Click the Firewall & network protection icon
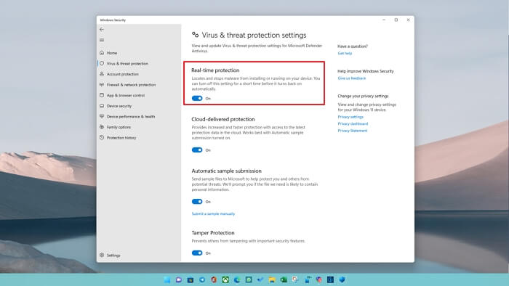Viewport: 509px width, 286px height. click(x=102, y=84)
